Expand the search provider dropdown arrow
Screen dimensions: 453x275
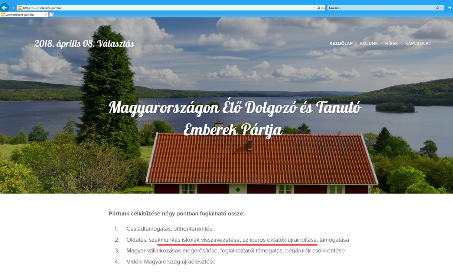pyautogui.click(x=441, y=8)
